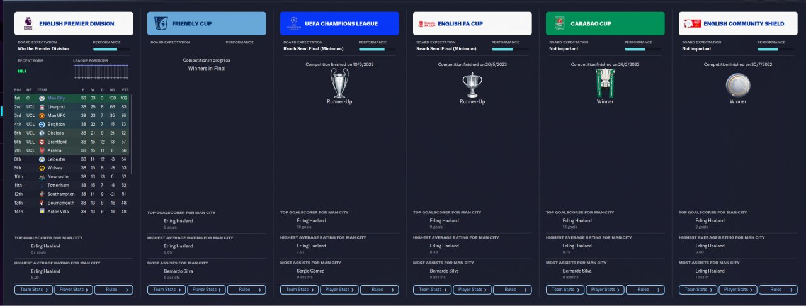Select the English Community Shield header
This screenshot has height=306, width=806.
738,23
